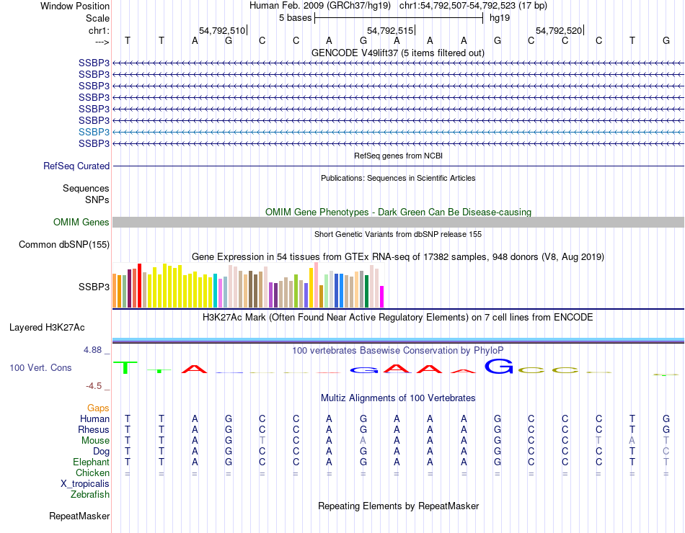The height and width of the screenshot is (533, 685).
Task: Open the GENCODE V49lift37 track title
Action: (x=398, y=53)
